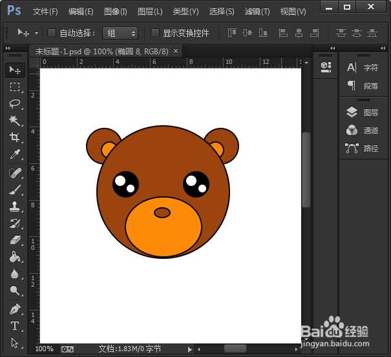Select the Magic Wand tool
This screenshot has height=357, width=391.
[x=15, y=120]
